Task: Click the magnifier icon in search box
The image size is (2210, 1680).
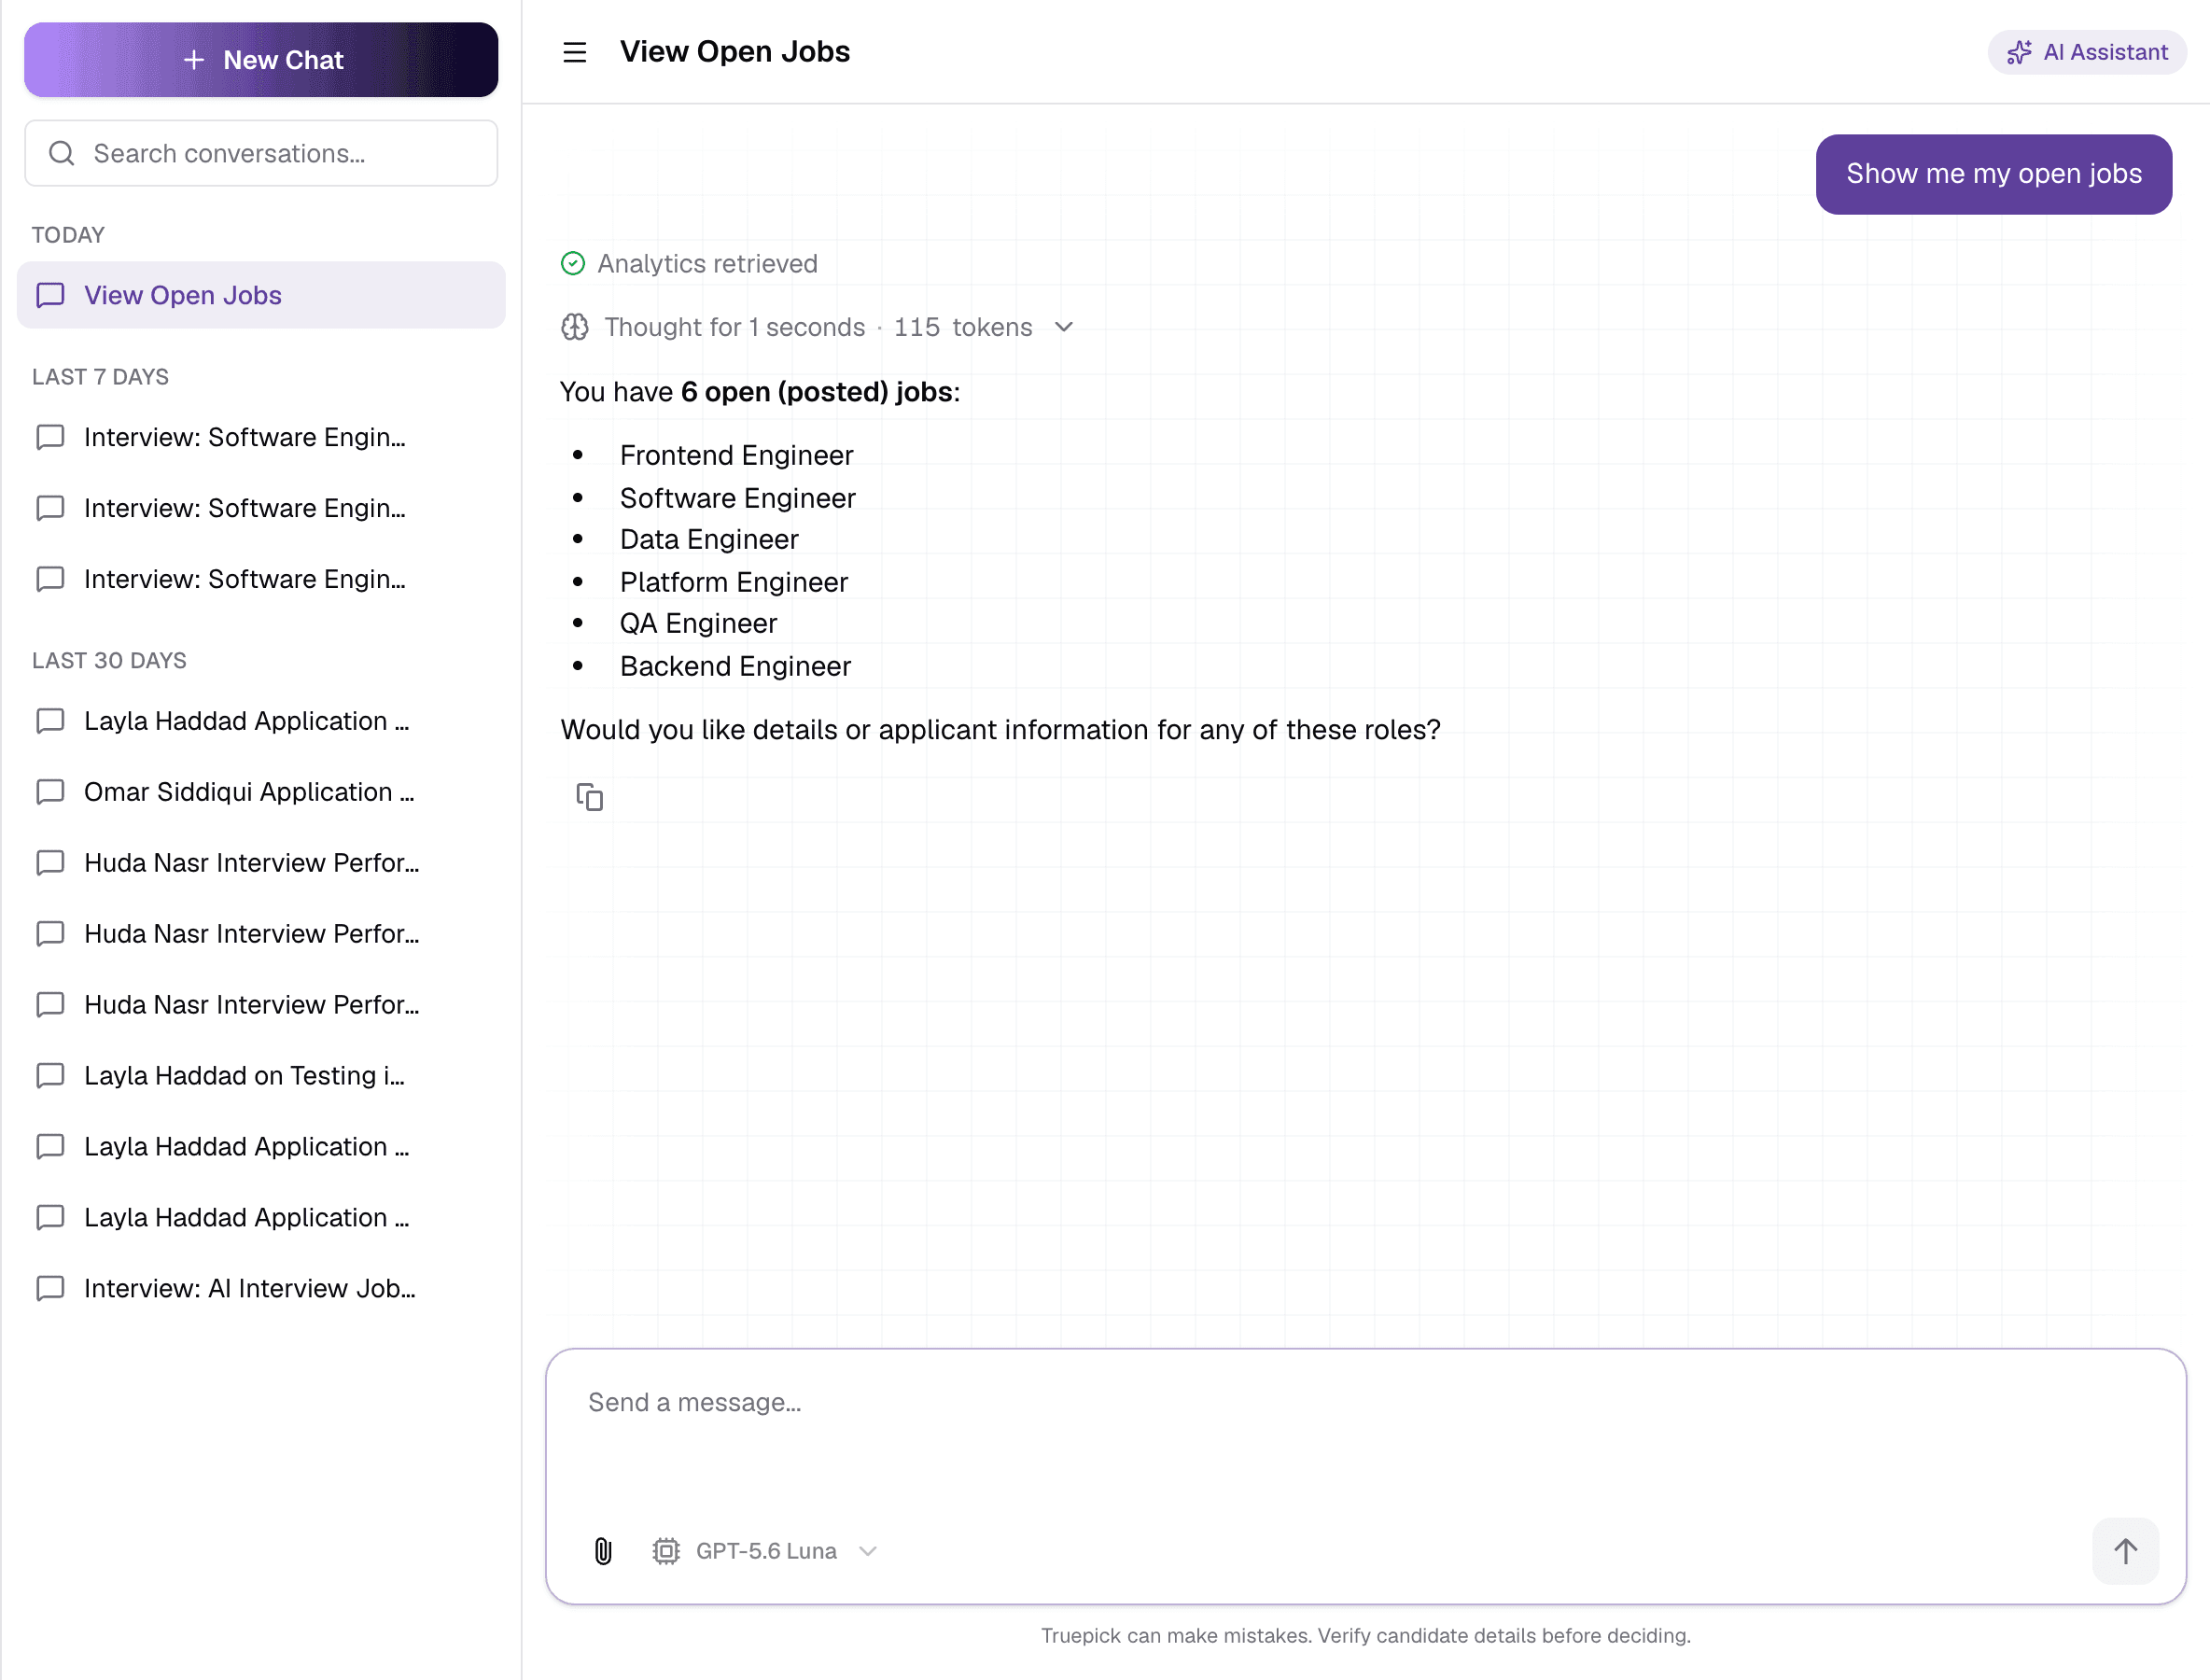Action: point(62,153)
